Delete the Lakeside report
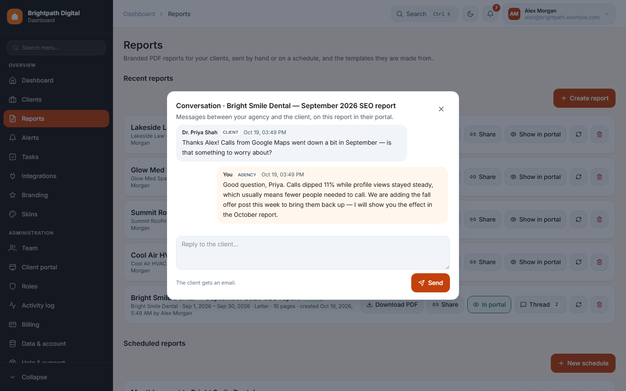 [x=599, y=134]
